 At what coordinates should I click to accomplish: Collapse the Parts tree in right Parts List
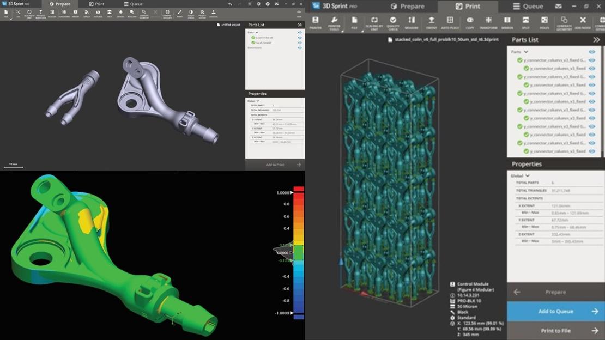[526, 52]
